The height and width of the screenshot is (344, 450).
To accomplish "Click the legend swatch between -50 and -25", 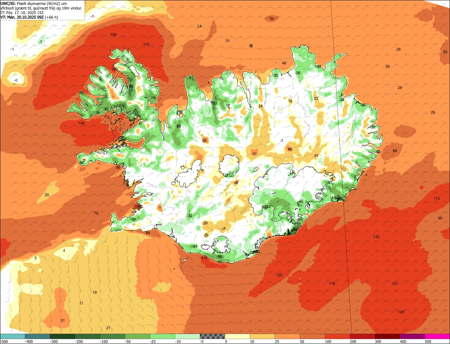I will click(137, 336).
